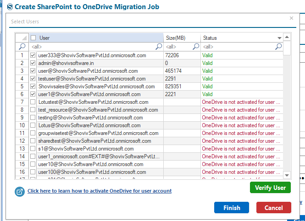Click the Valid status in row 1
Viewport: 305px width, 221px height.
coord(207,55)
